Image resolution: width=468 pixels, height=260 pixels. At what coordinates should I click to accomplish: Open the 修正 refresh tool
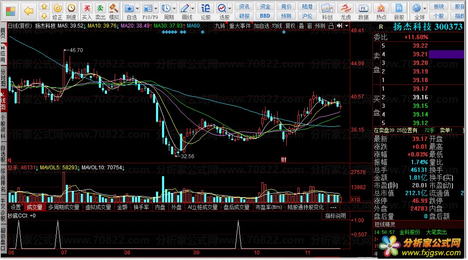pyautogui.click(x=57, y=11)
